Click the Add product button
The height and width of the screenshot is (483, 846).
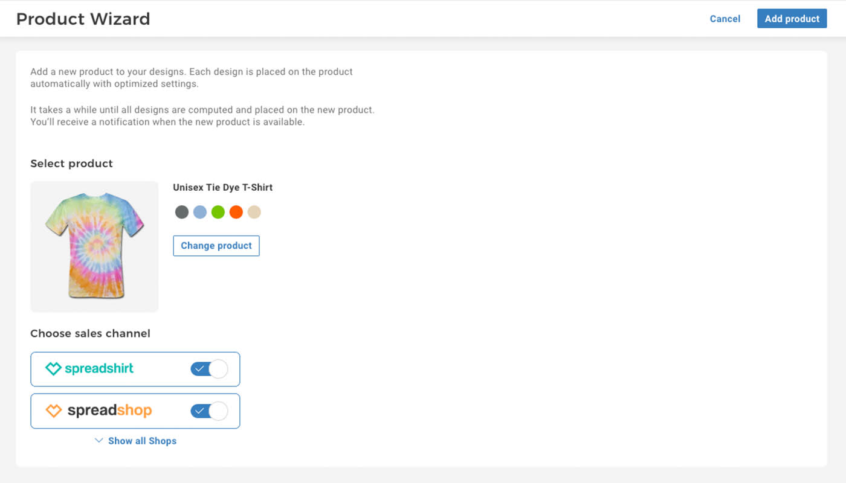coord(792,19)
